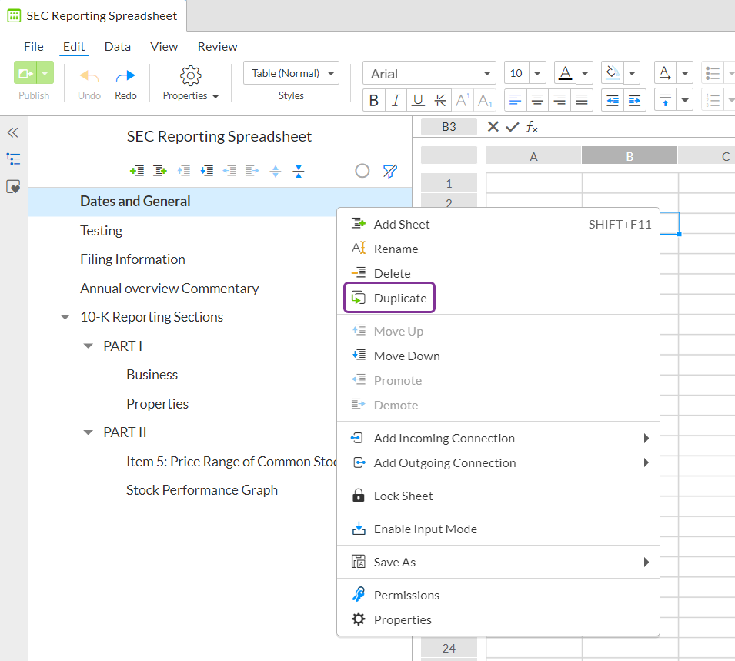Click the Bold formatting icon

pyautogui.click(x=373, y=100)
